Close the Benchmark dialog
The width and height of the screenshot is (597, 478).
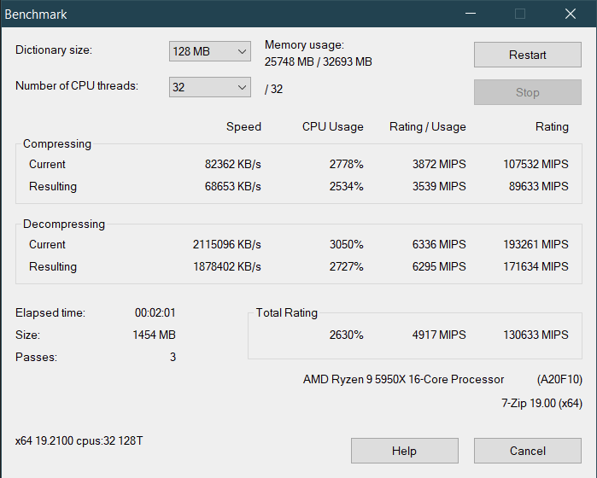click(x=570, y=14)
